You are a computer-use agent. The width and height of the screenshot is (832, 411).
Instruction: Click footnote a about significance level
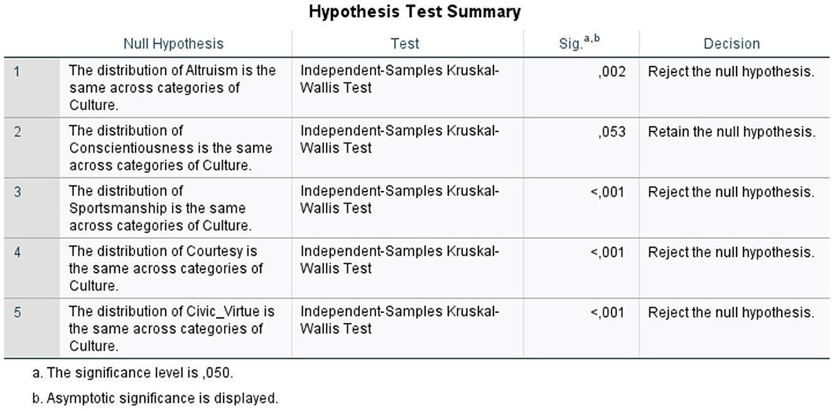pos(133,373)
